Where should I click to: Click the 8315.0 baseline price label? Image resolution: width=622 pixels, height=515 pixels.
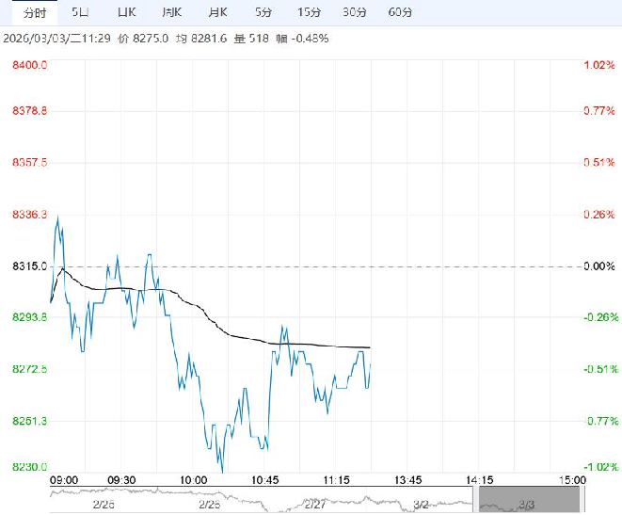pyautogui.click(x=30, y=266)
